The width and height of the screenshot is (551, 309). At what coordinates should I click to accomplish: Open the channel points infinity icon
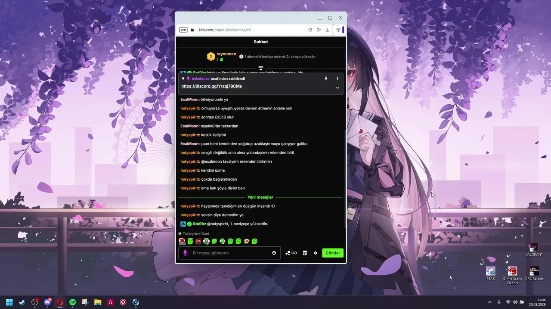[x=294, y=253]
